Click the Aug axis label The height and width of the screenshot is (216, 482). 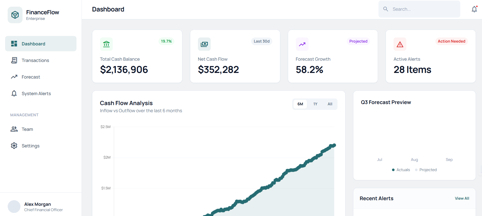414,160
